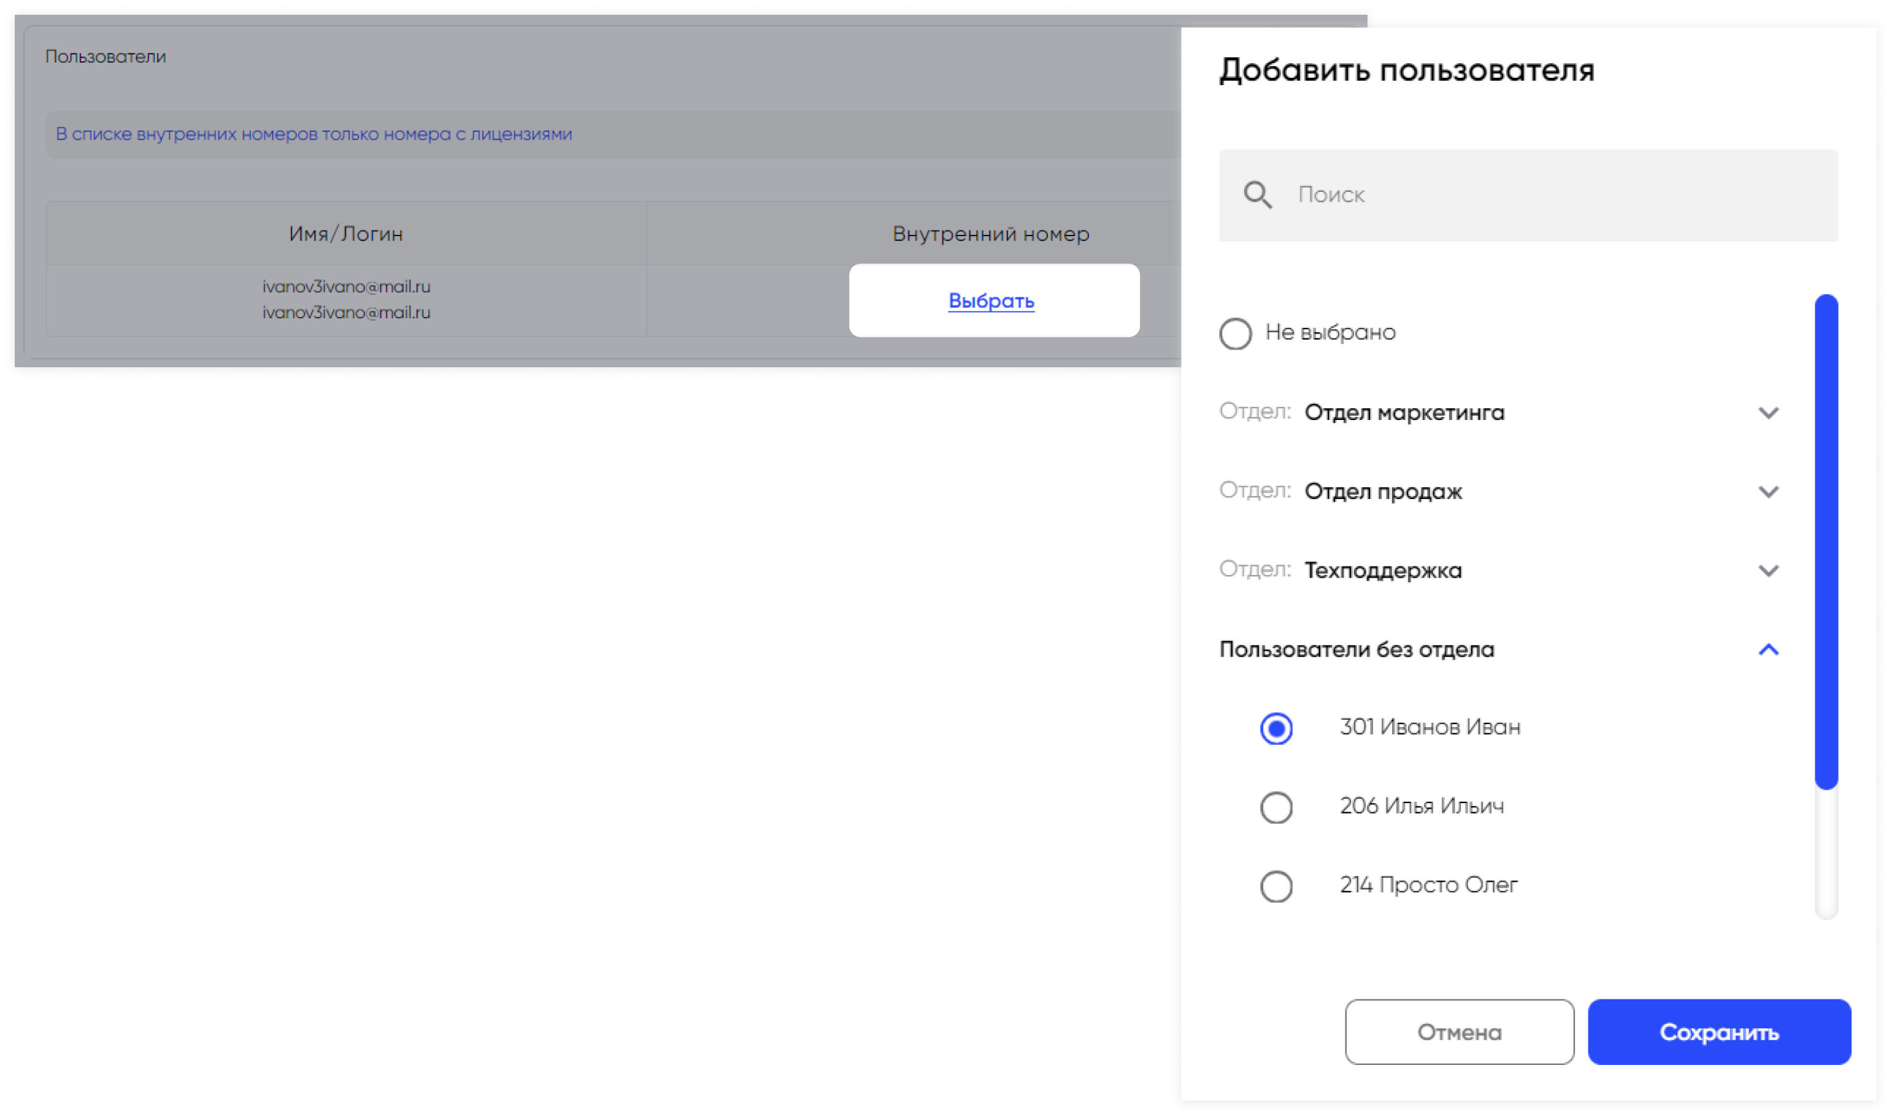Click '214 Просто Олег' label text

click(x=1429, y=885)
